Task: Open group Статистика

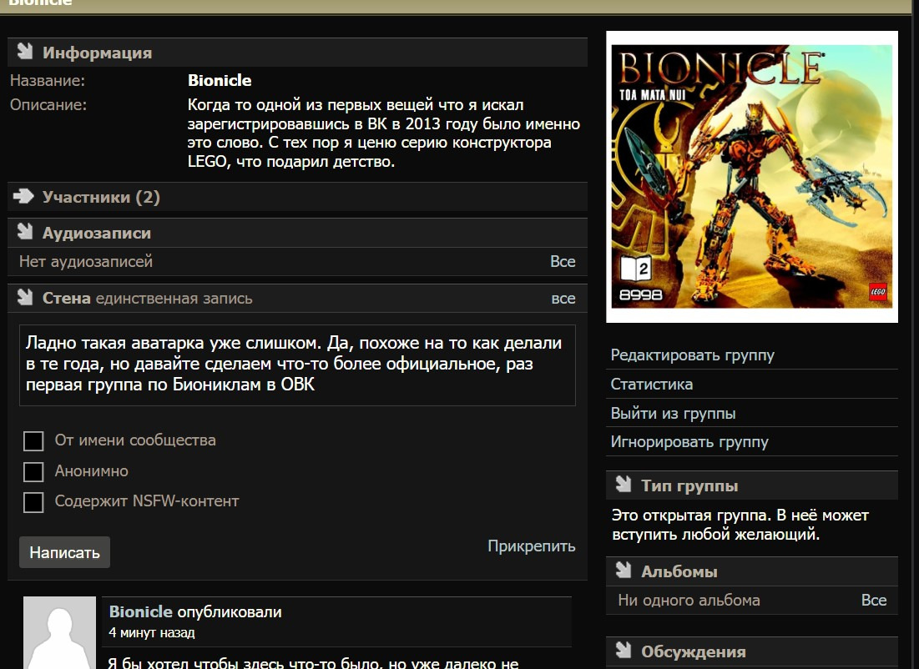Action: coord(652,385)
